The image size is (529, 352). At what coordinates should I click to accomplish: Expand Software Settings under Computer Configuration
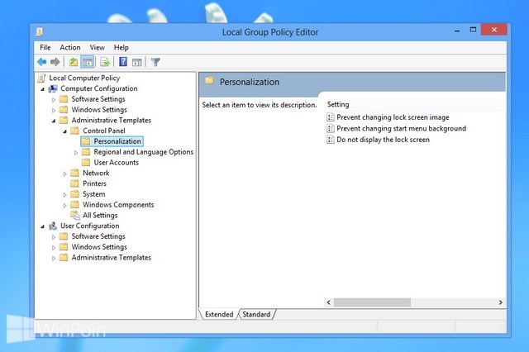[53, 100]
